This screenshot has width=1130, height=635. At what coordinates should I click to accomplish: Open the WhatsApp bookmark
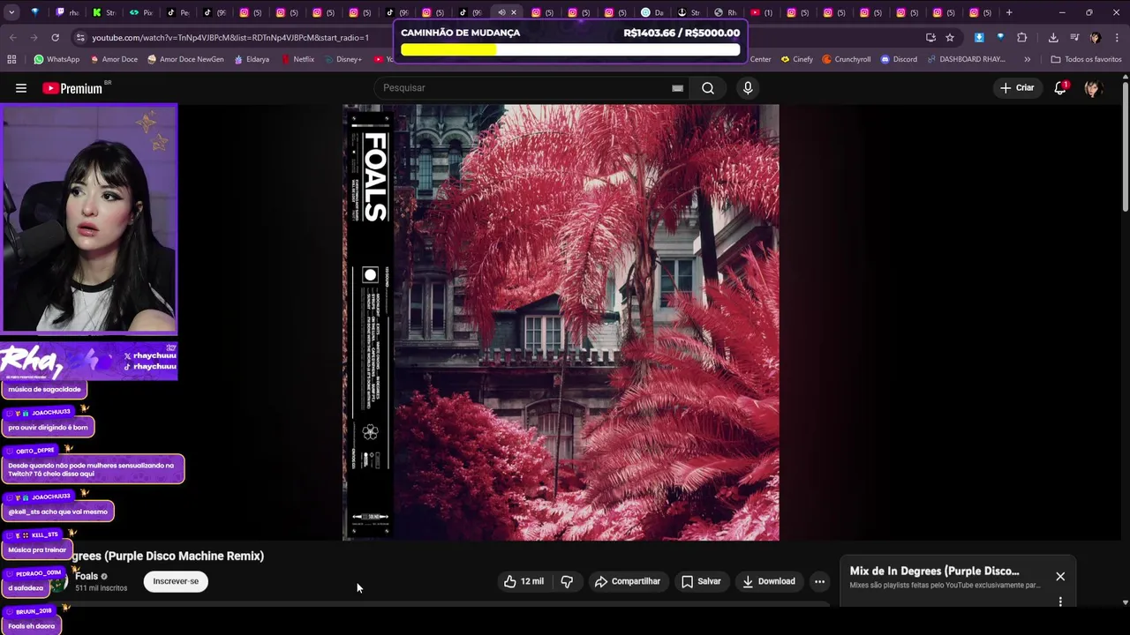(x=56, y=59)
